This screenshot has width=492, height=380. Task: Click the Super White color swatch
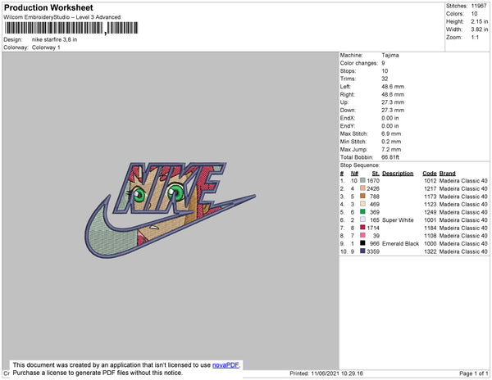(x=362, y=219)
